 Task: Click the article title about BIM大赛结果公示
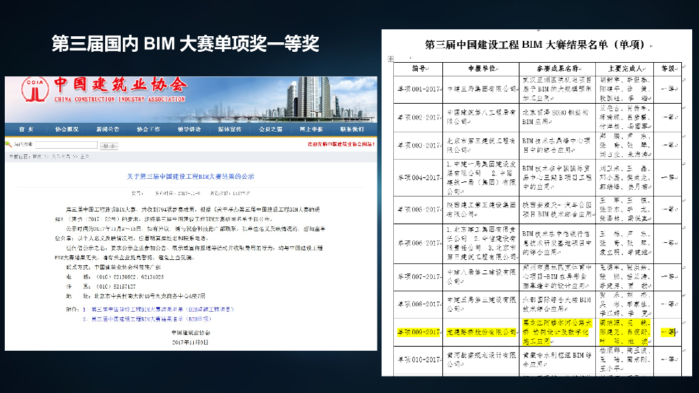coord(190,176)
